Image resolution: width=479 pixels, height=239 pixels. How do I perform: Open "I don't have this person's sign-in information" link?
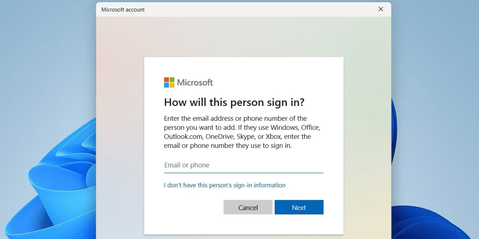coord(225,185)
